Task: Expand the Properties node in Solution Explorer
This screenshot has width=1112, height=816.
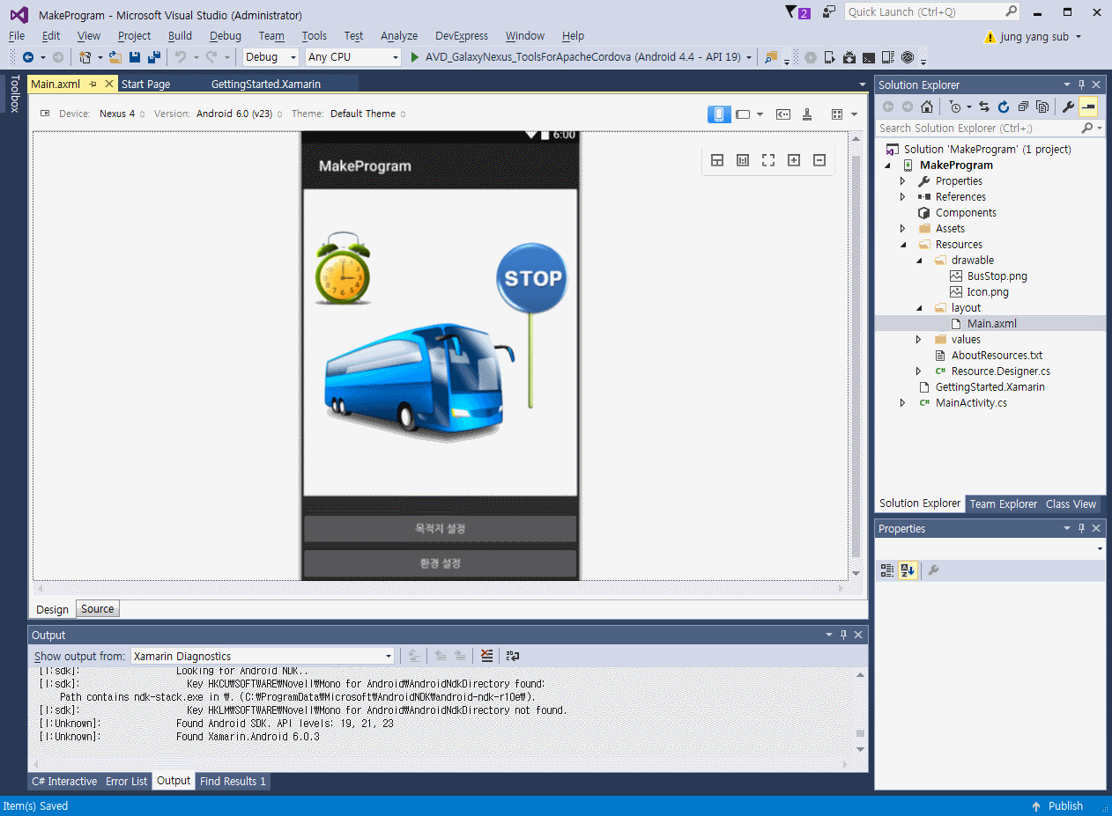Action: (x=902, y=180)
